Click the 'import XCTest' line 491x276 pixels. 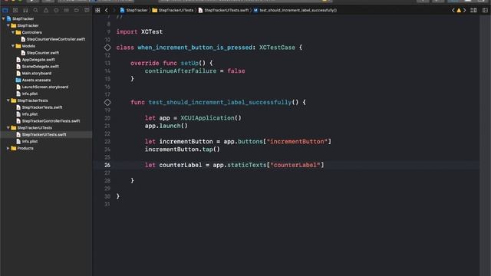pyautogui.click(x=140, y=32)
